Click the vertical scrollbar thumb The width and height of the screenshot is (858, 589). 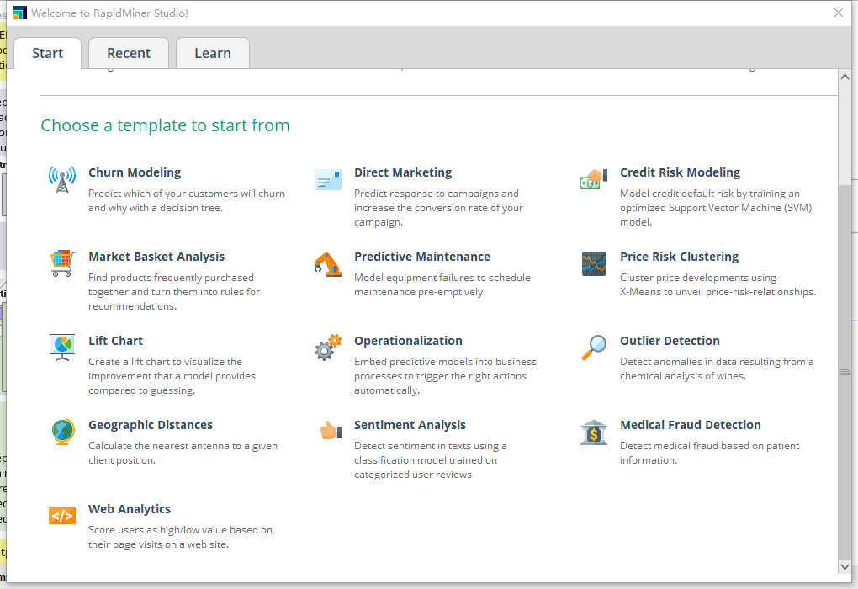[x=845, y=372]
